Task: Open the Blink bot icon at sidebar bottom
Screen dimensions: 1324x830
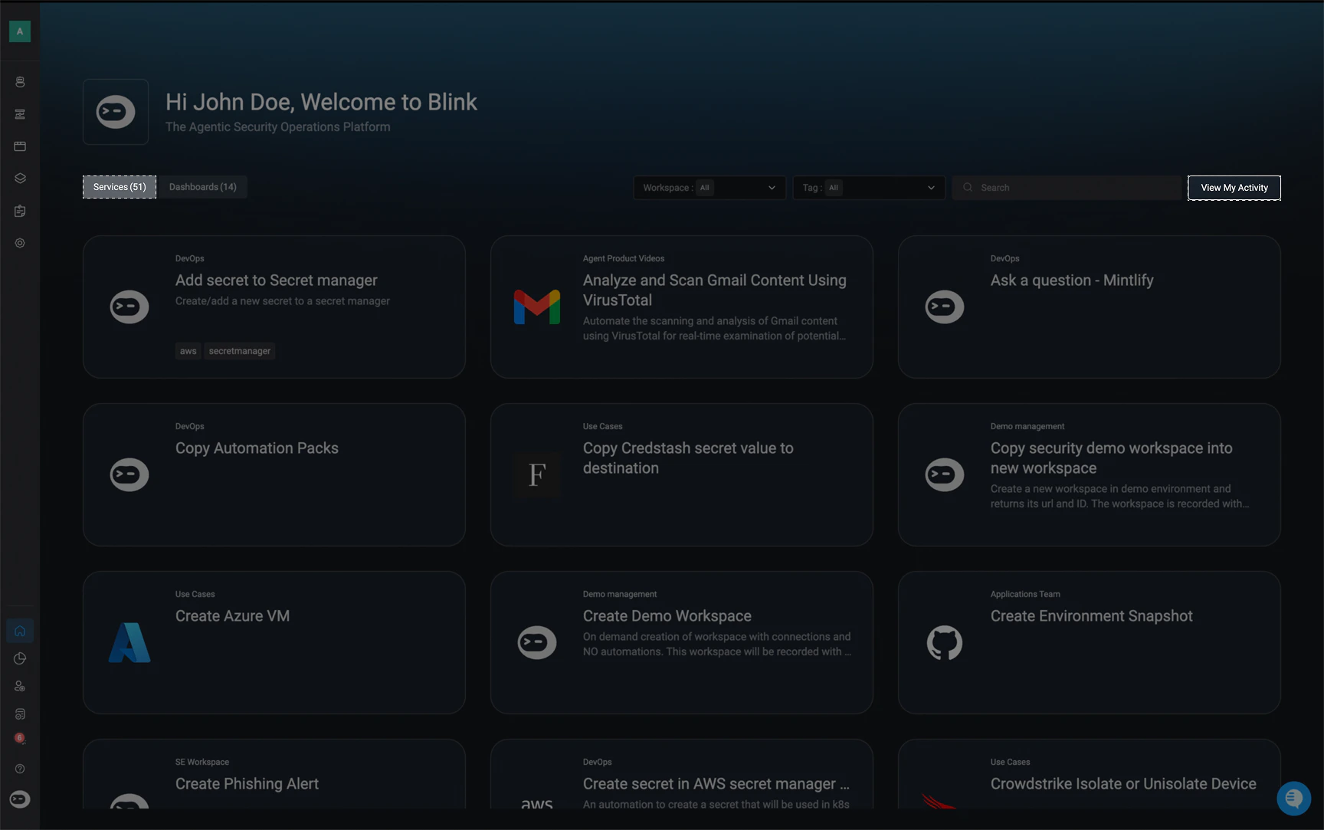Action: 20,799
